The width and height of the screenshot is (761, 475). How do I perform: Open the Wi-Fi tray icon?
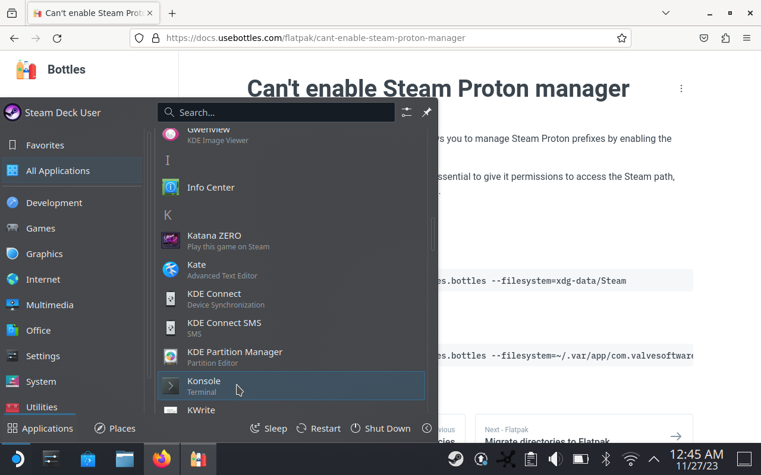coord(630,459)
